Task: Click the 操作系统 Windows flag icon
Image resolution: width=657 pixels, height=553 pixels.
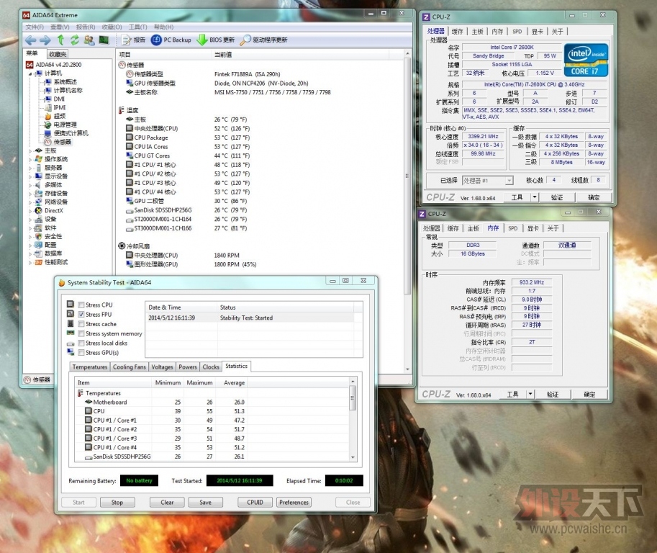Action: (x=39, y=159)
